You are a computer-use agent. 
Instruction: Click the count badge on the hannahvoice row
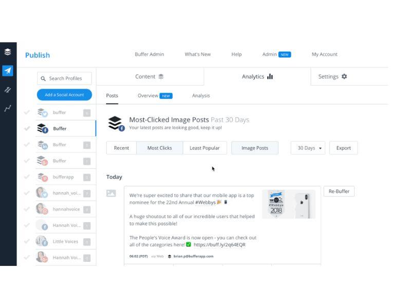(87, 209)
